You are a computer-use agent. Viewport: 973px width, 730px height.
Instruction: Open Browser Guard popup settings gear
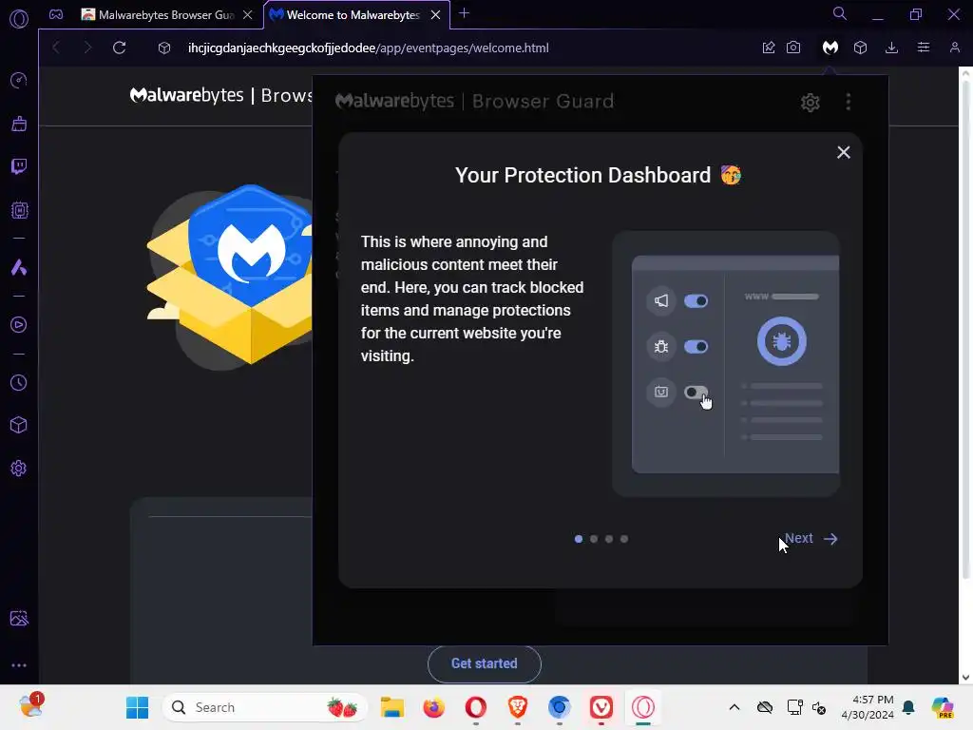811,103
